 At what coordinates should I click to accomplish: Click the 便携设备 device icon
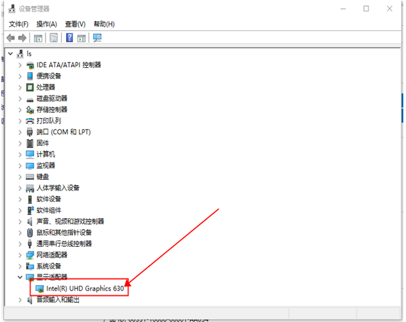pyautogui.click(x=30, y=76)
